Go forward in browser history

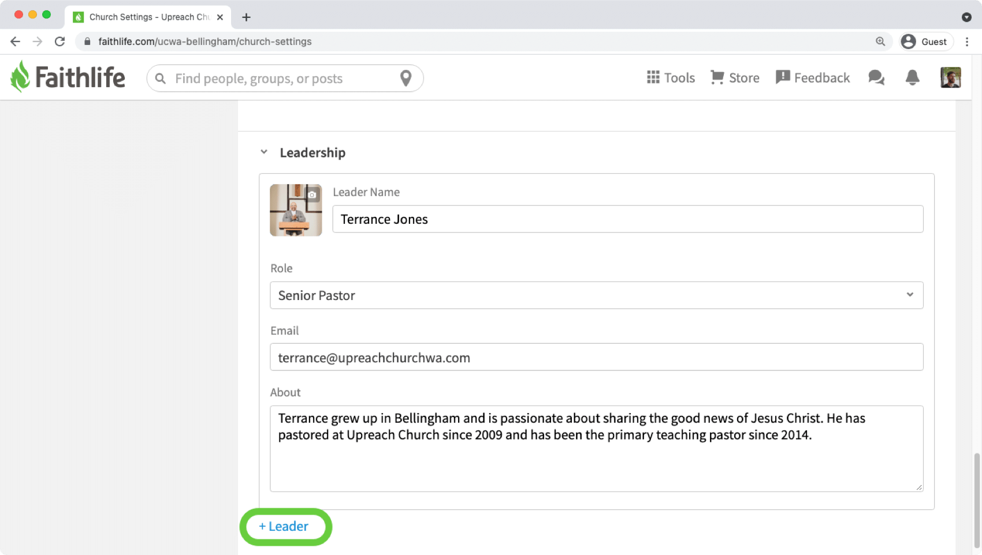(38, 42)
